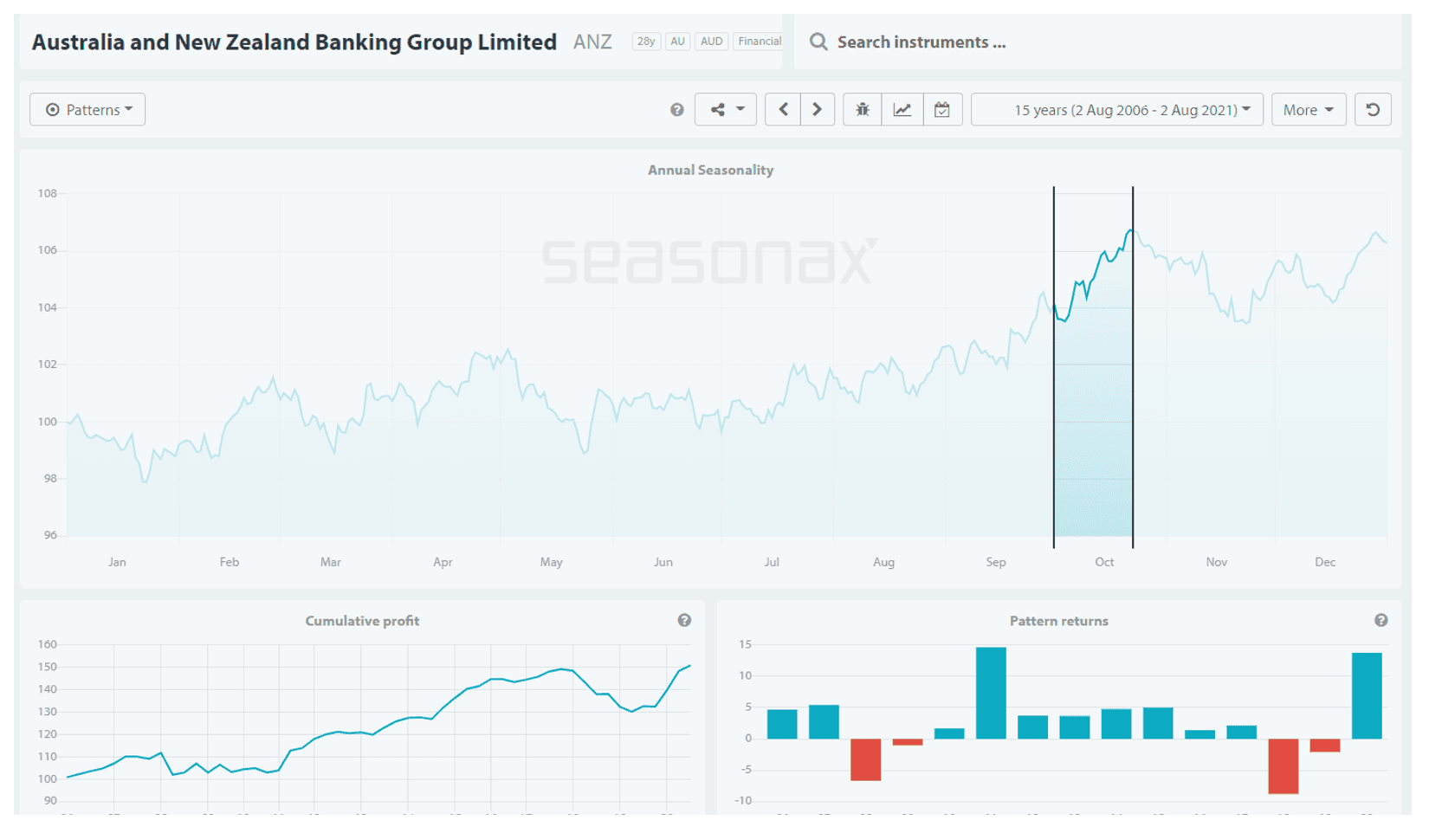Click the Jan month axis label
Viewport: 1429px width, 833px height.
117,562
